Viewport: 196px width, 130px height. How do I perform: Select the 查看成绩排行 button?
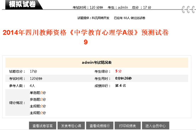(100, 126)
